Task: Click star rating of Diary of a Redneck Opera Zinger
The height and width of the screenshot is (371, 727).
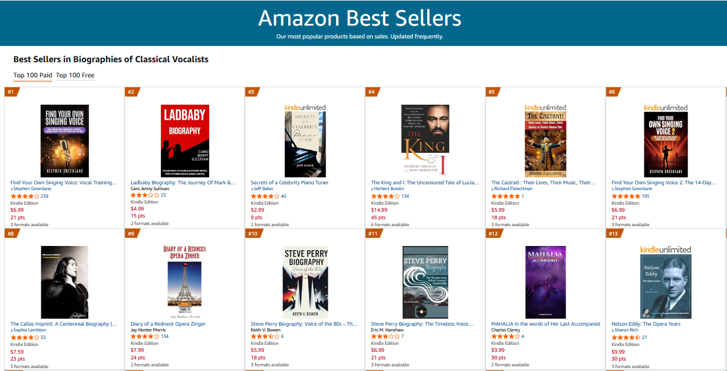Action: (145, 337)
